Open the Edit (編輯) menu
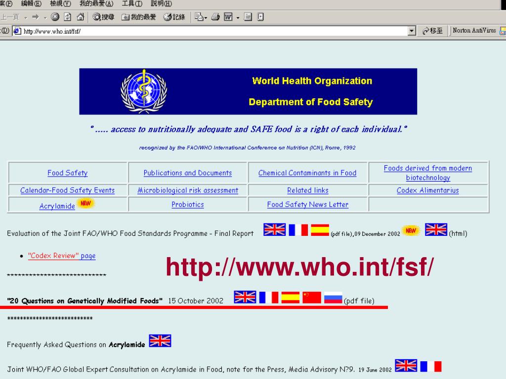Viewport: 506px width, 379px height. click(31, 3)
